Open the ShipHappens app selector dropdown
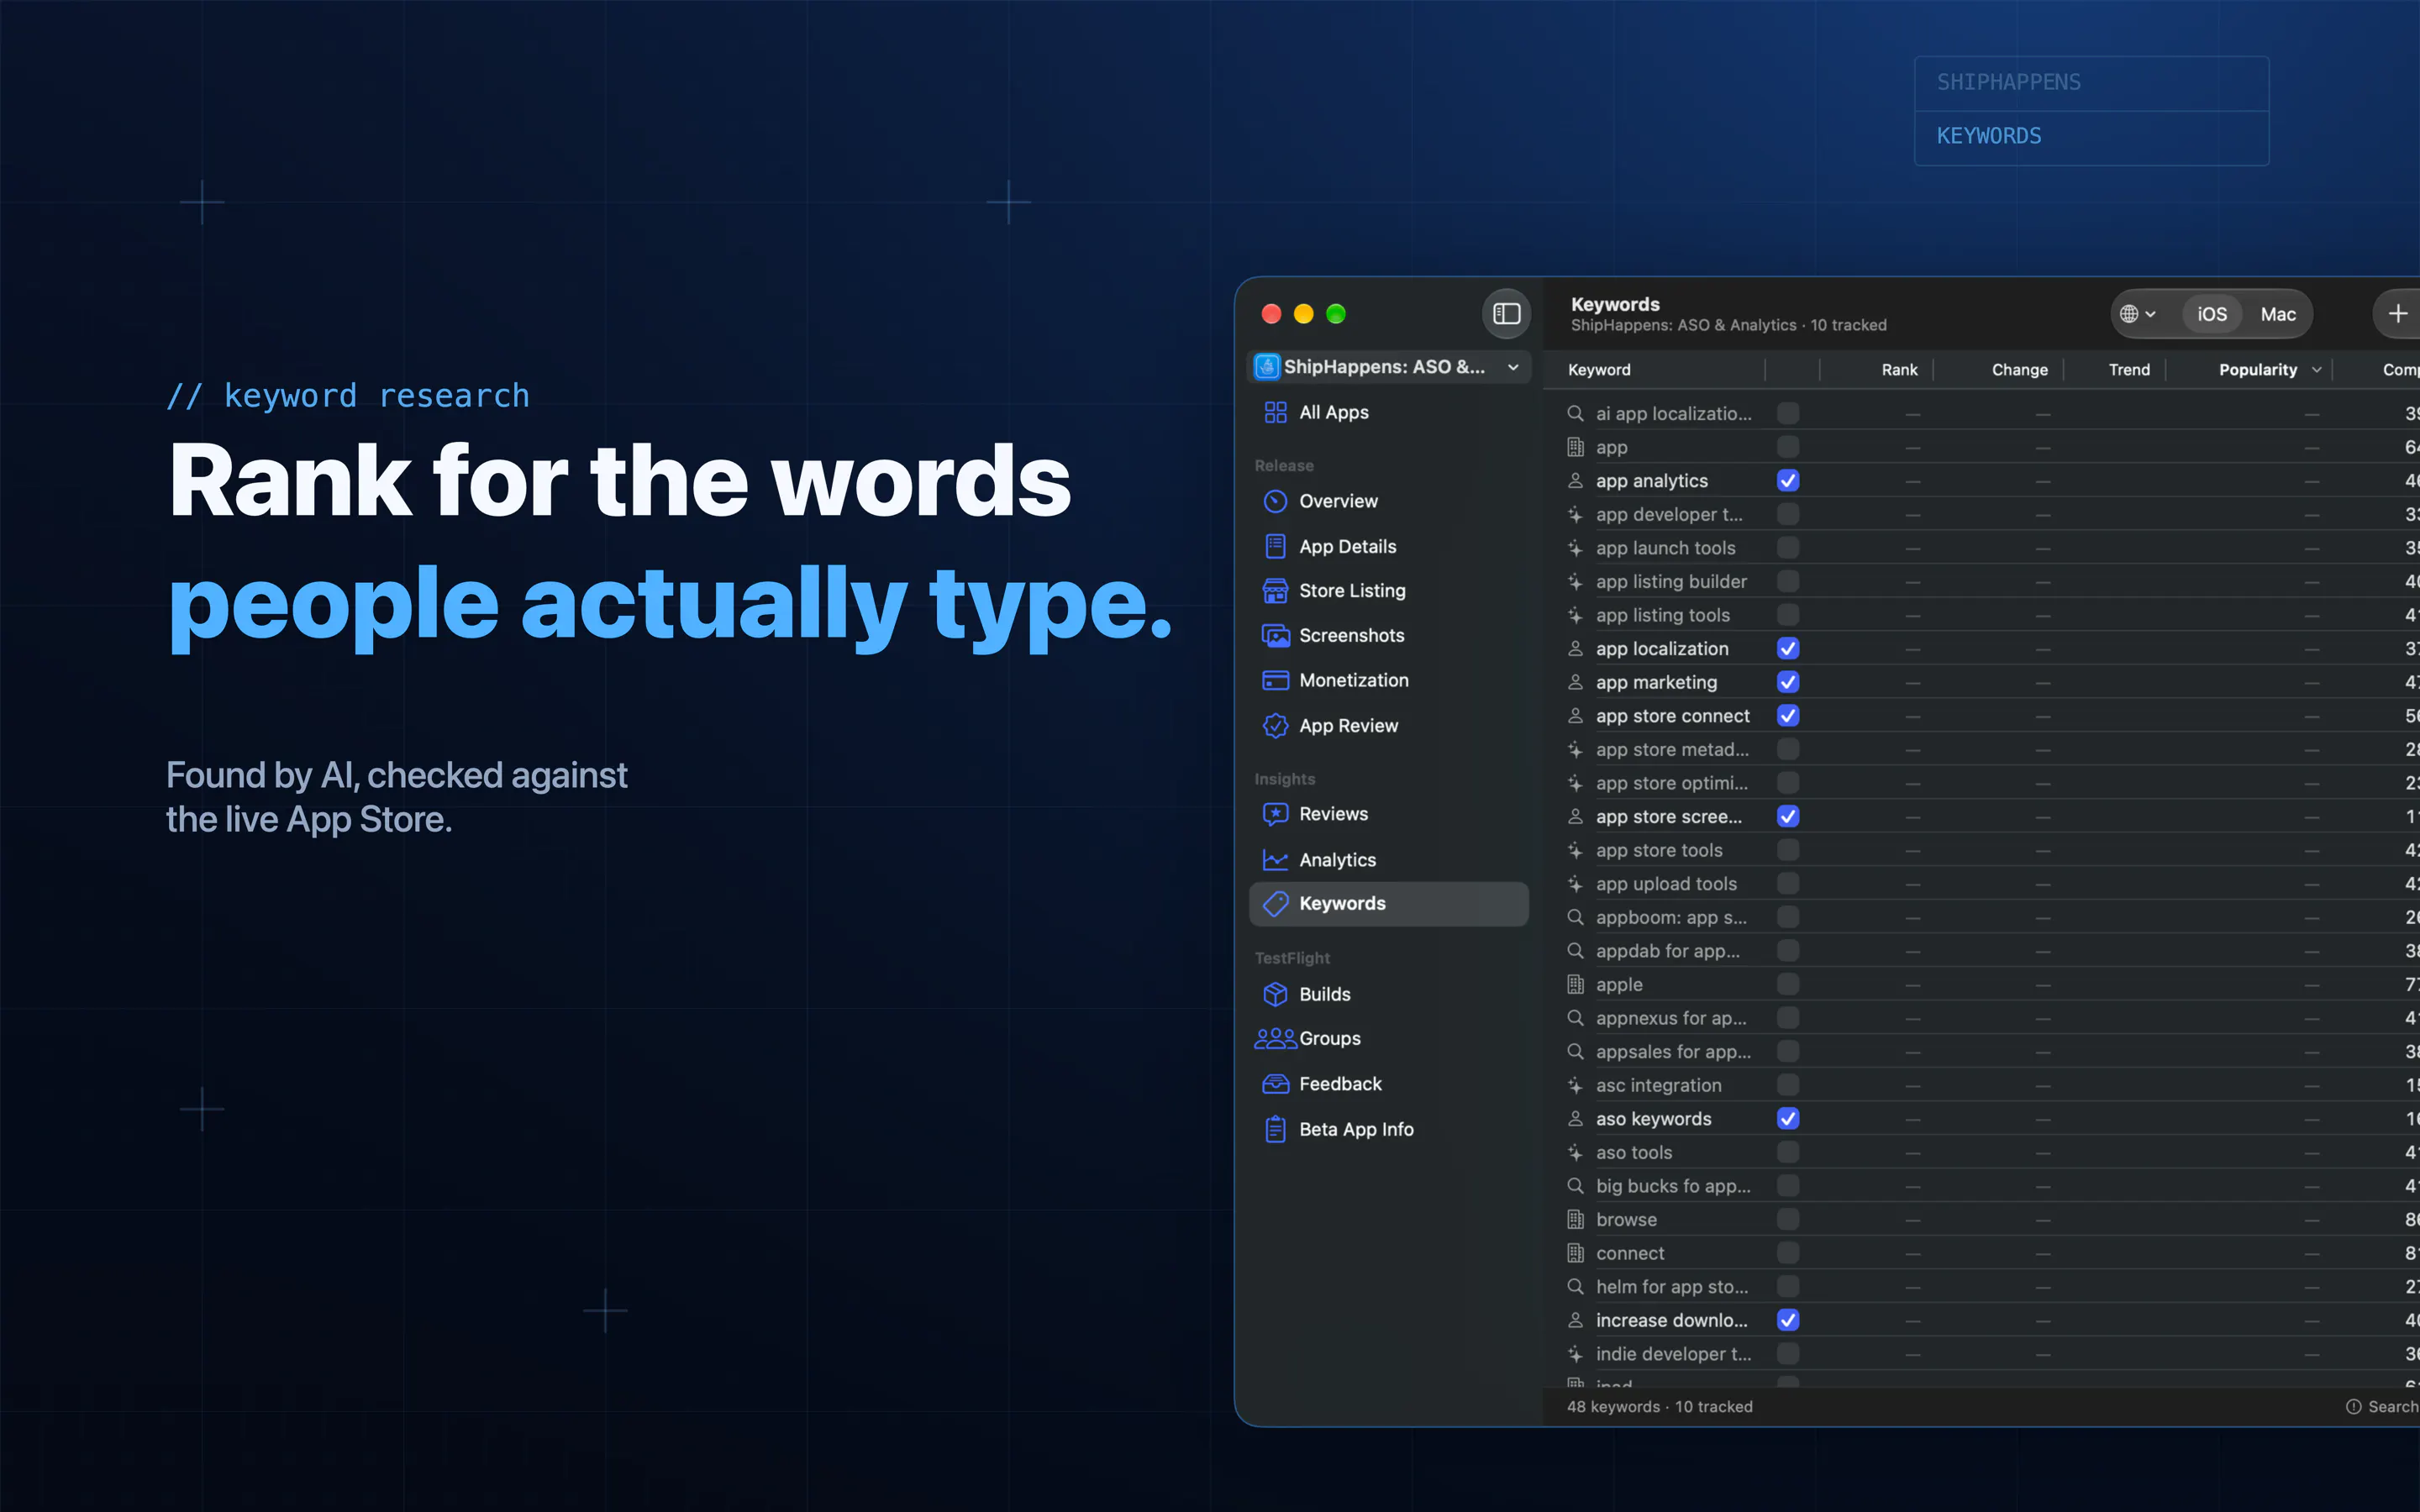The width and height of the screenshot is (2420, 1512). coord(1389,367)
